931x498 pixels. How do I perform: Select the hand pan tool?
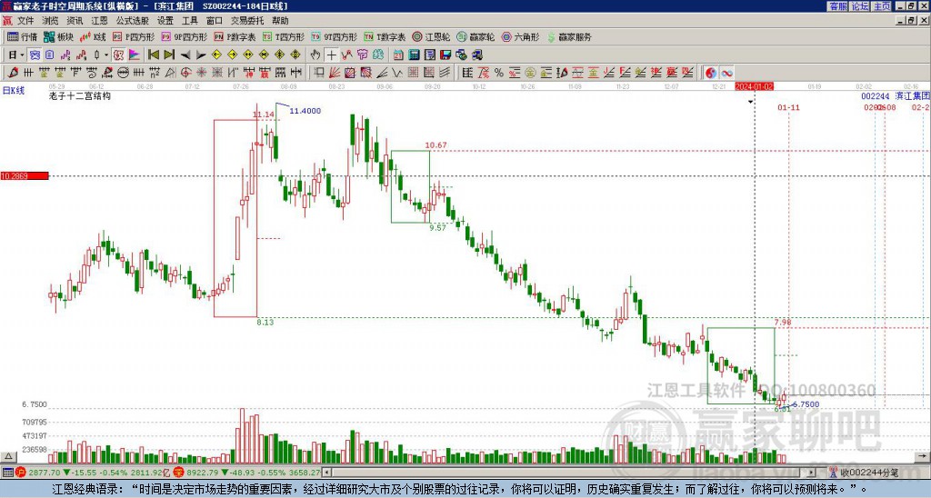tap(315, 55)
